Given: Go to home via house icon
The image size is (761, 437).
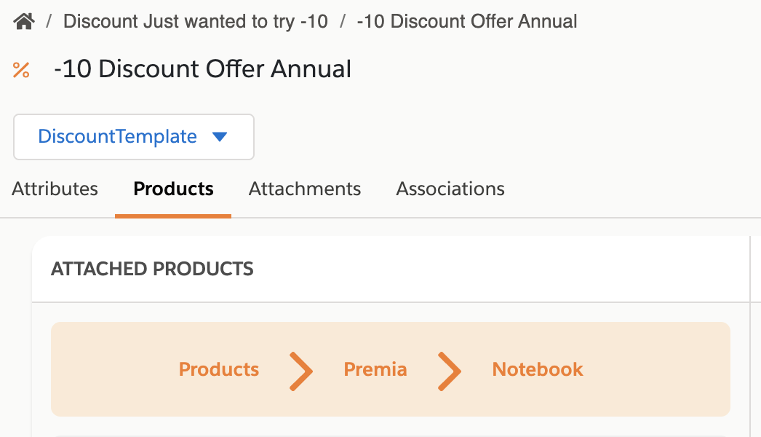Looking at the screenshot, I should [x=24, y=21].
